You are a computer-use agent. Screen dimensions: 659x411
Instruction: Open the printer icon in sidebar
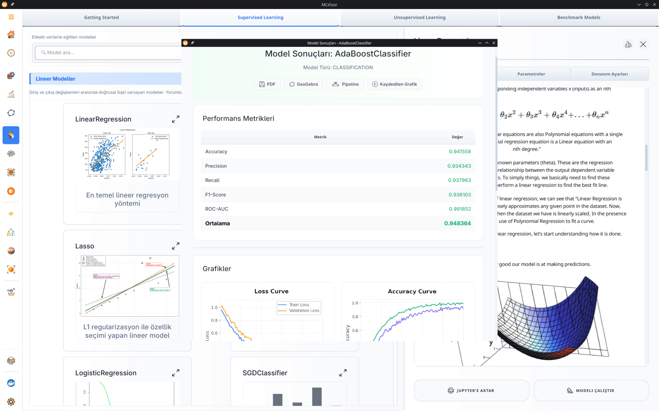(11, 361)
